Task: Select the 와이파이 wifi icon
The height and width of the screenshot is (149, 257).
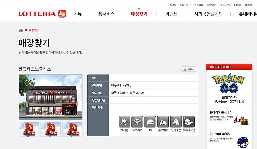Action: (137, 122)
